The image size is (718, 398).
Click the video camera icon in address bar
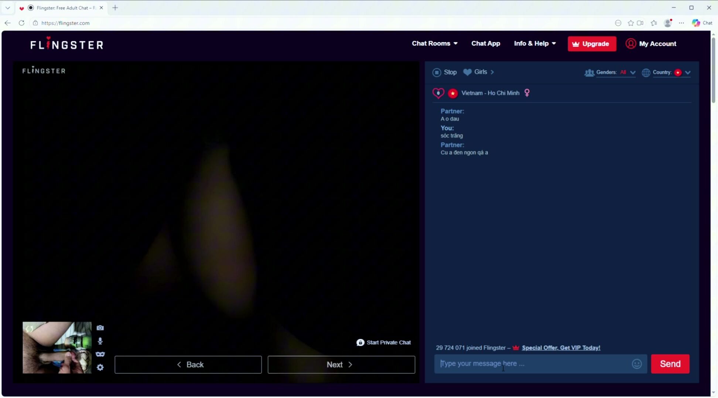tap(640, 23)
